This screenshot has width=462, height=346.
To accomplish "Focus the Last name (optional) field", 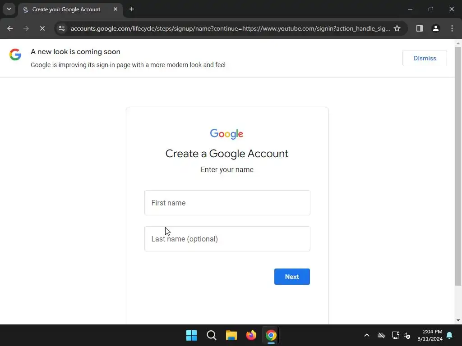I will pos(227,239).
